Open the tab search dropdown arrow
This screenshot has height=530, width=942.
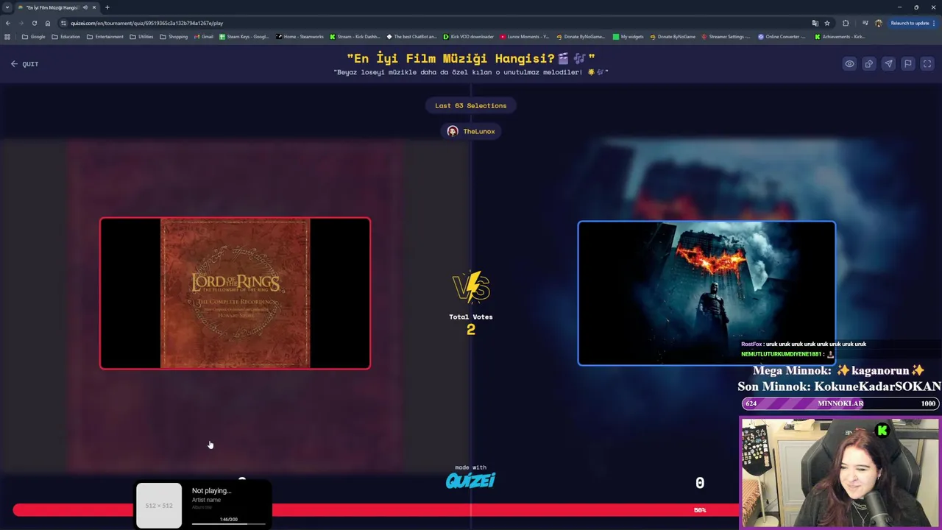click(7, 7)
